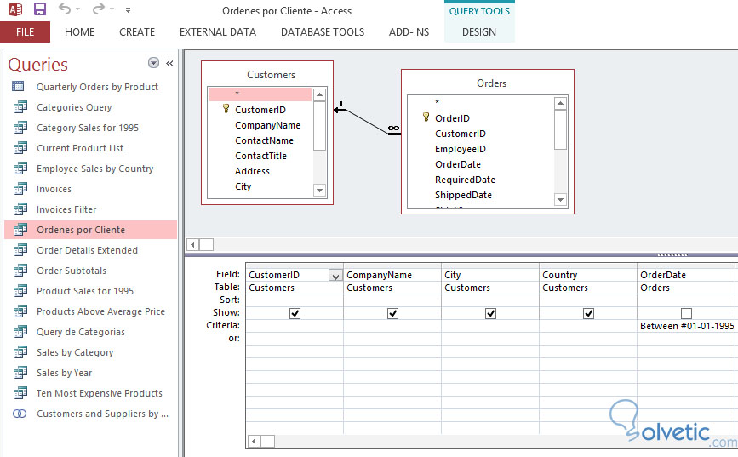Click the Products Above Average Price query icon
The image size is (738, 457).
coord(20,311)
